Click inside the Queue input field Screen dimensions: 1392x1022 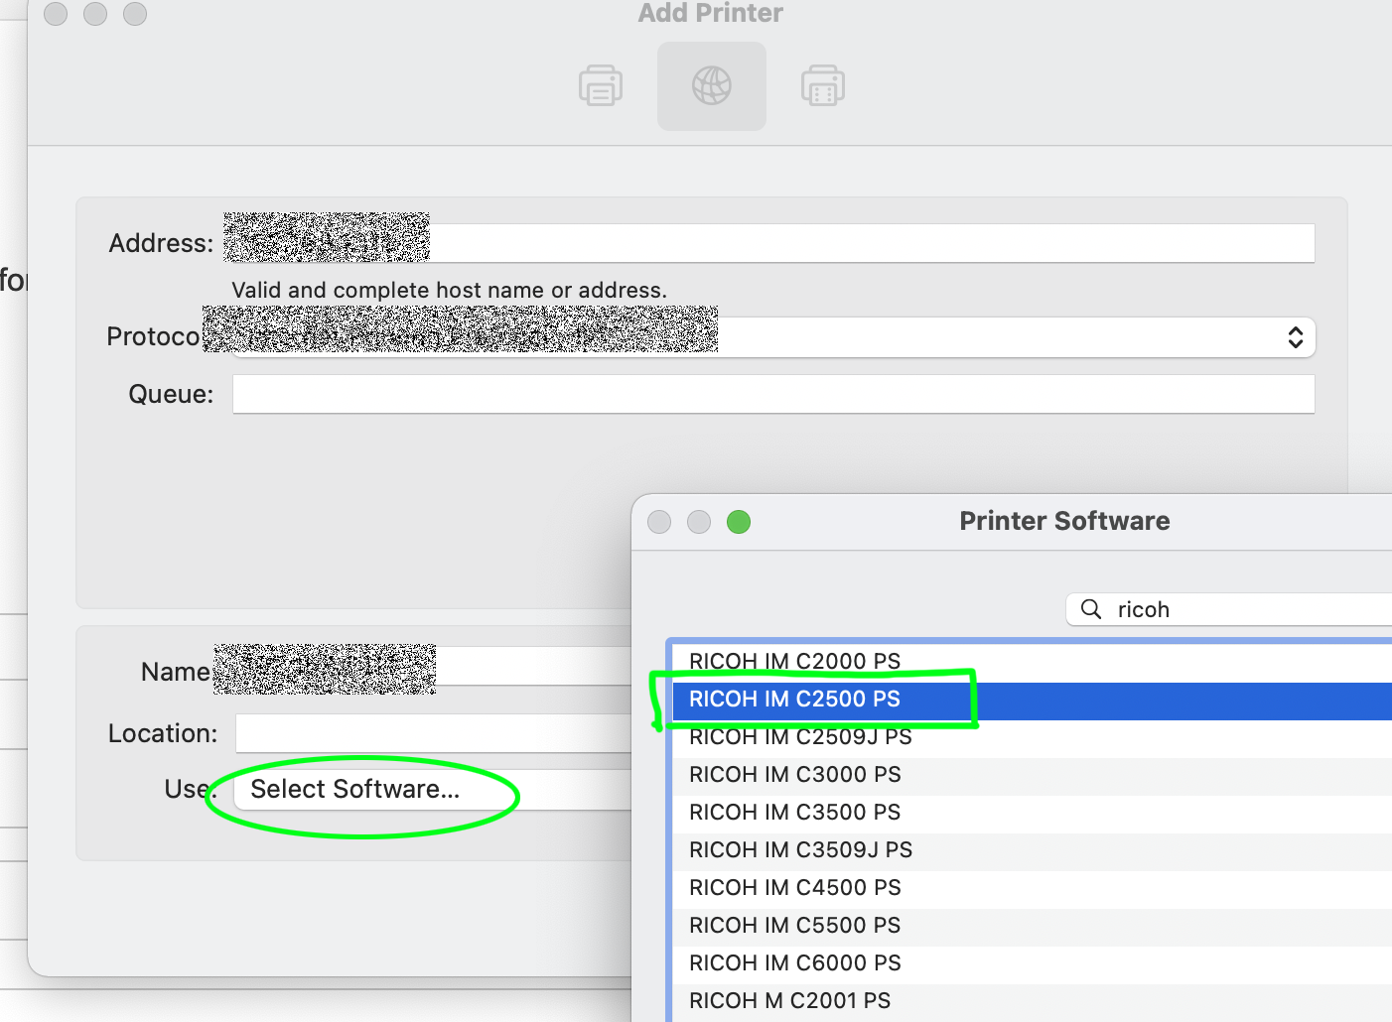tap(695, 394)
